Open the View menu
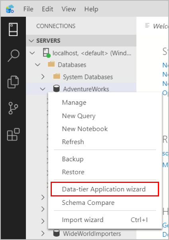This screenshot has height=240, width=169. [69, 9]
